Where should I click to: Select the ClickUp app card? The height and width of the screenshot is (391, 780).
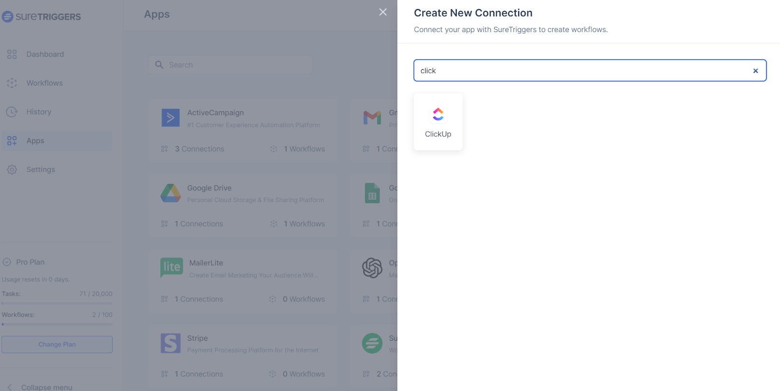pos(438,122)
